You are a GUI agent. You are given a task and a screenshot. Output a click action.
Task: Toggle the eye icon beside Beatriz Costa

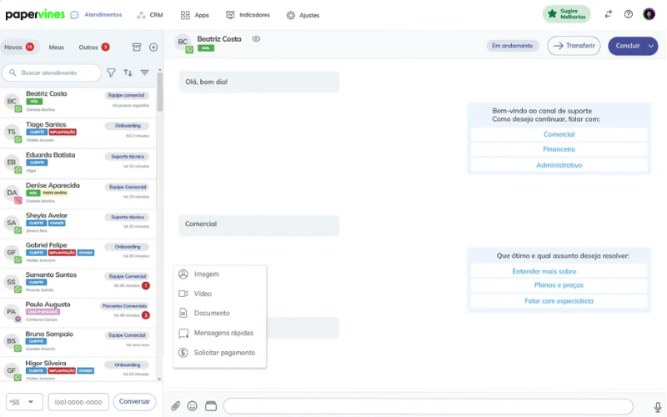point(256,38)
